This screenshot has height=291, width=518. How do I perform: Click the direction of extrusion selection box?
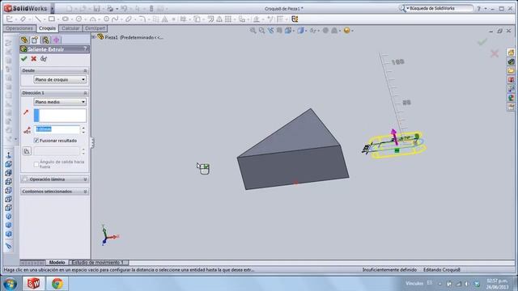point(60,116)
